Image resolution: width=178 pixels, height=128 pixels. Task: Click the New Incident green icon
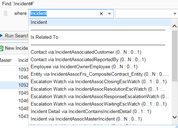tap(2, 48)
